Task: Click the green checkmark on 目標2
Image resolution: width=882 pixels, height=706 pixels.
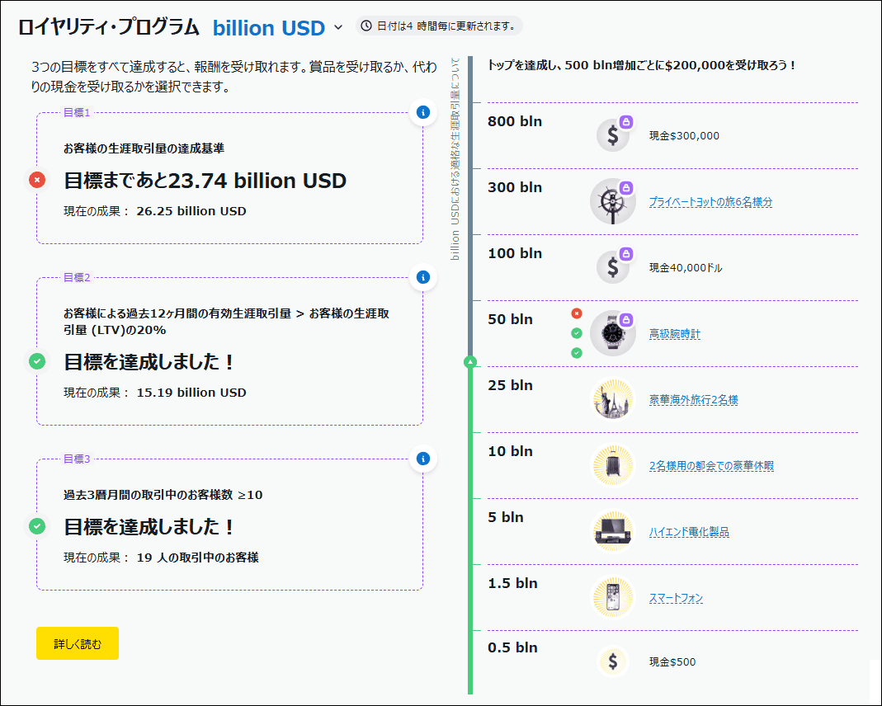Action: pyautogui.click(x=37, y=361)
